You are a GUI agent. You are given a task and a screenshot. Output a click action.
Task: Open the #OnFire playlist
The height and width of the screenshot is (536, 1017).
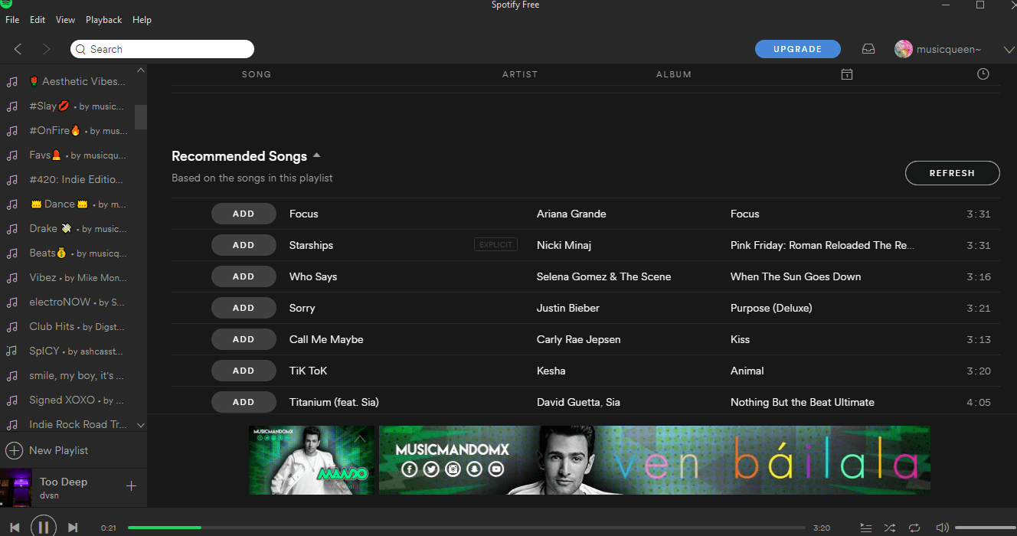point(78,131)
